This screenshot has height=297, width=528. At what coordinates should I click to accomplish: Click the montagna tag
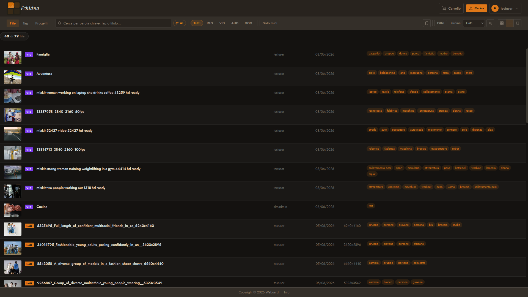click(x=416, y=73)
